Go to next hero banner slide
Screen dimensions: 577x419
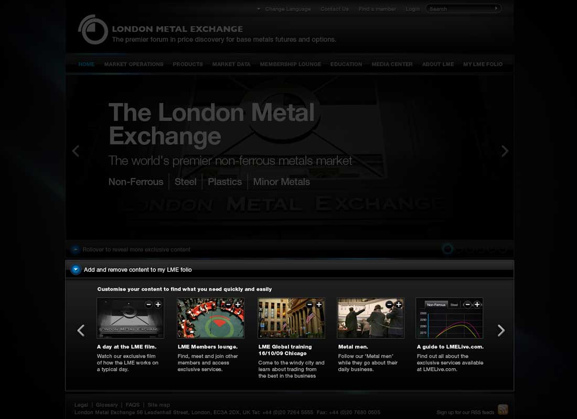[505, 151]
